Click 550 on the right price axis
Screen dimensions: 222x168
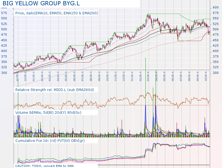point(216,19)
